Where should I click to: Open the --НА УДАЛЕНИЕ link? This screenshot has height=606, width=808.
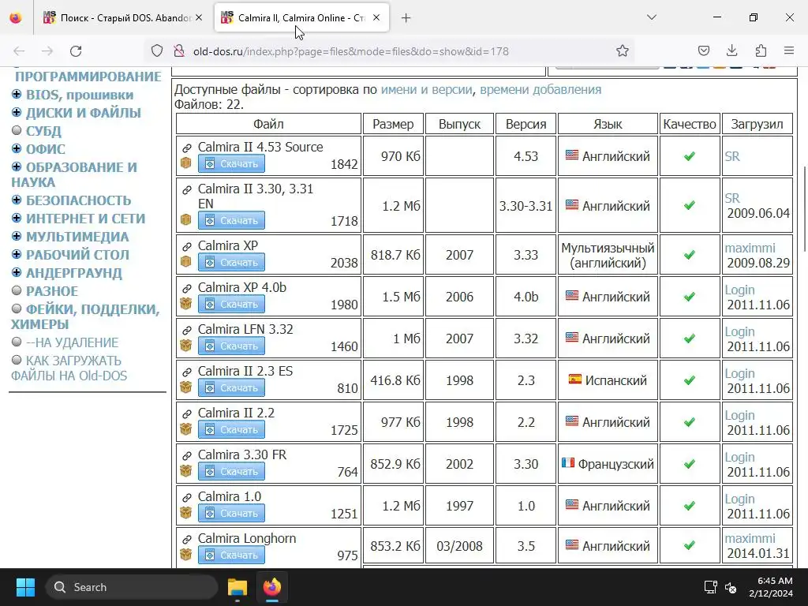pos(72,342)
